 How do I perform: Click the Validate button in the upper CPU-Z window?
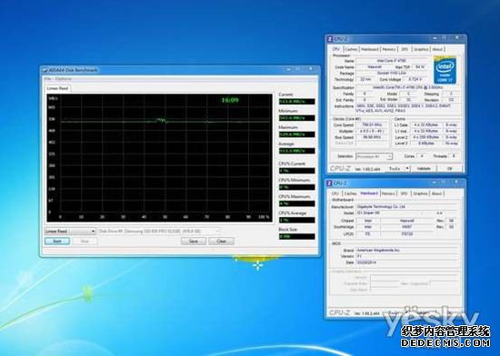pyautogui.click(x=424, y=168)
